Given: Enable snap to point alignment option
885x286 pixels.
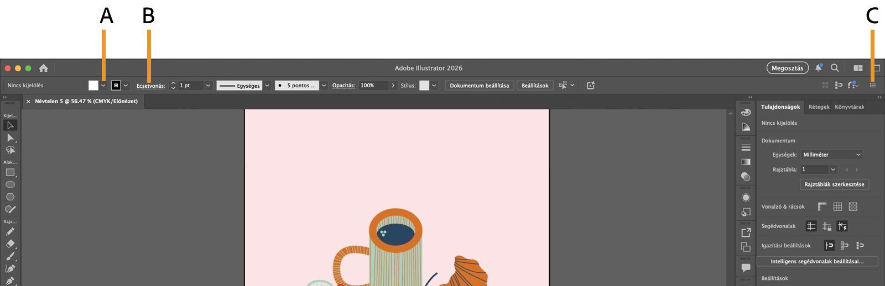Looking at the screenshot, I should [829, 245].
